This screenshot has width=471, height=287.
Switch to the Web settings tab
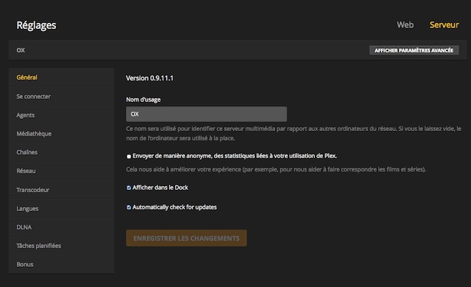(x=405, y=25)
